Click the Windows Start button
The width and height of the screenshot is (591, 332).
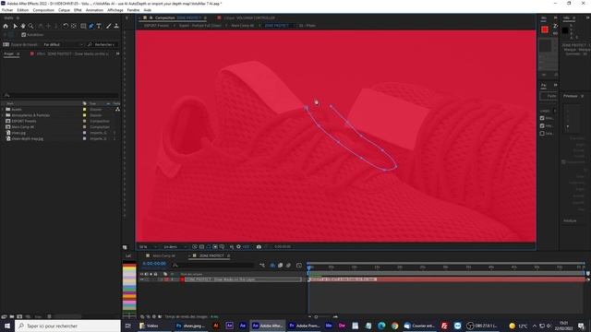7,326
